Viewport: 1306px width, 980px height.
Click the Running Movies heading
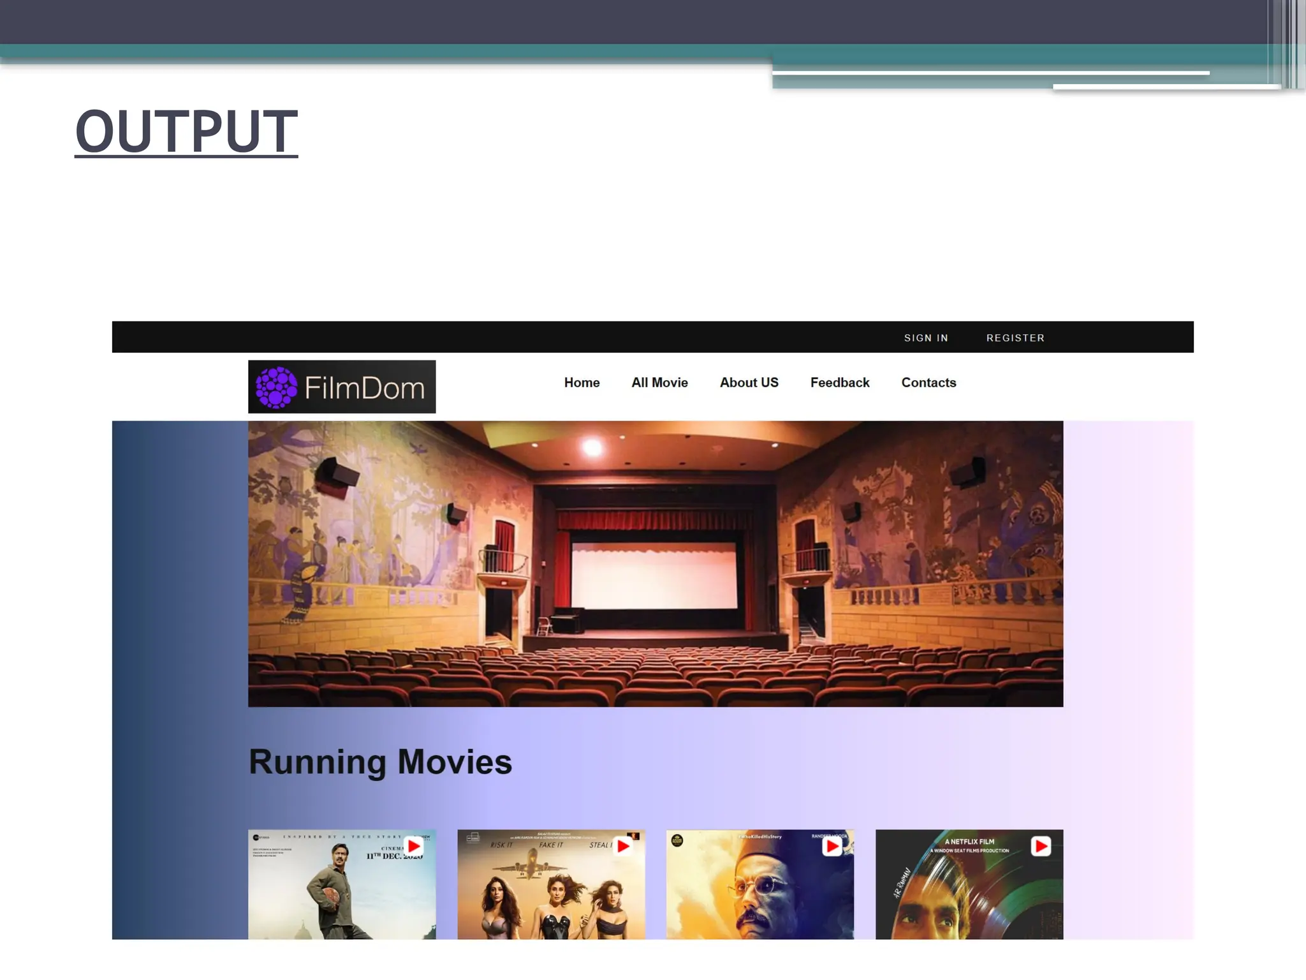tap(380, 762)
